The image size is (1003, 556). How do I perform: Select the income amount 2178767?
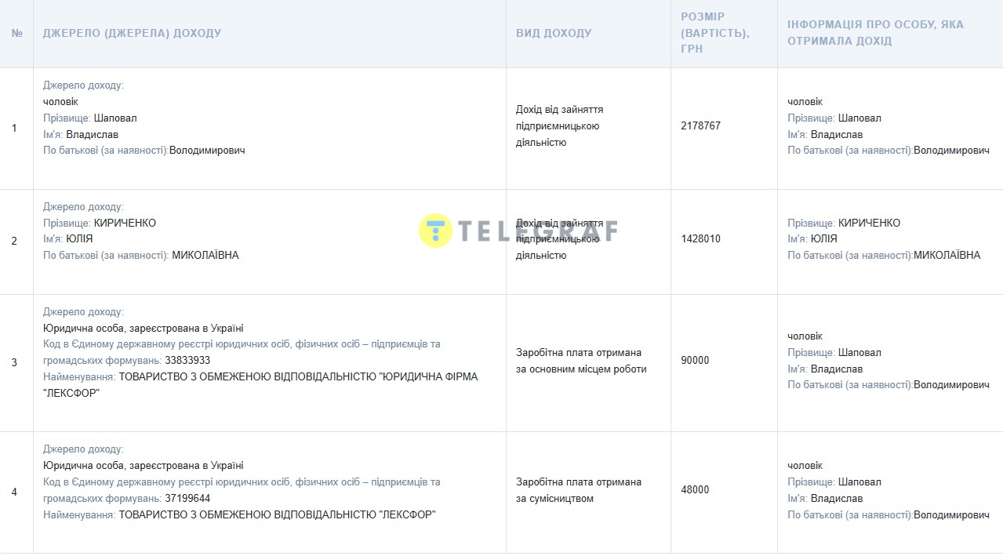click(700, 126)
